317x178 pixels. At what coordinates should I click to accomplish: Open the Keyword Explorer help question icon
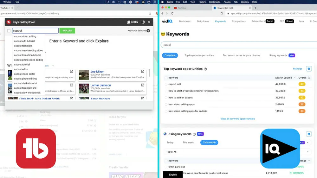[x=143, y=22]
